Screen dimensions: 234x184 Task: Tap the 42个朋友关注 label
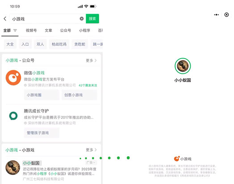coord(88,86)
